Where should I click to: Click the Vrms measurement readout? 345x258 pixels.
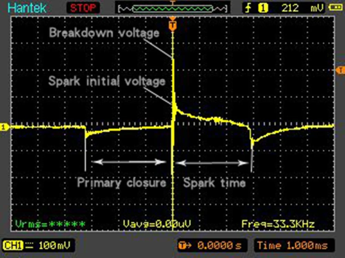coord(50,224)
